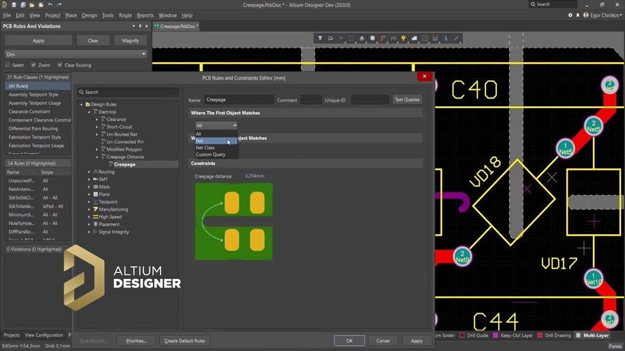Select the Clearance Constraint rule class
This screenshot has width=625, height=351.
point(29,111)
